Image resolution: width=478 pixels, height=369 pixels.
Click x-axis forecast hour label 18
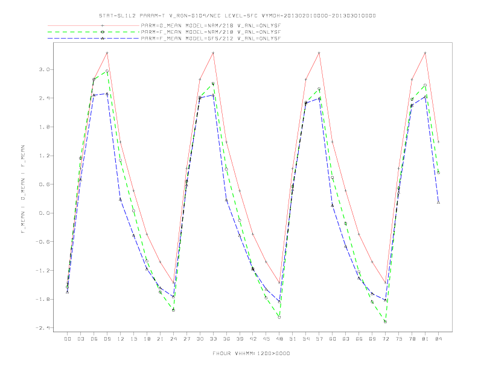tap(147, 339)
